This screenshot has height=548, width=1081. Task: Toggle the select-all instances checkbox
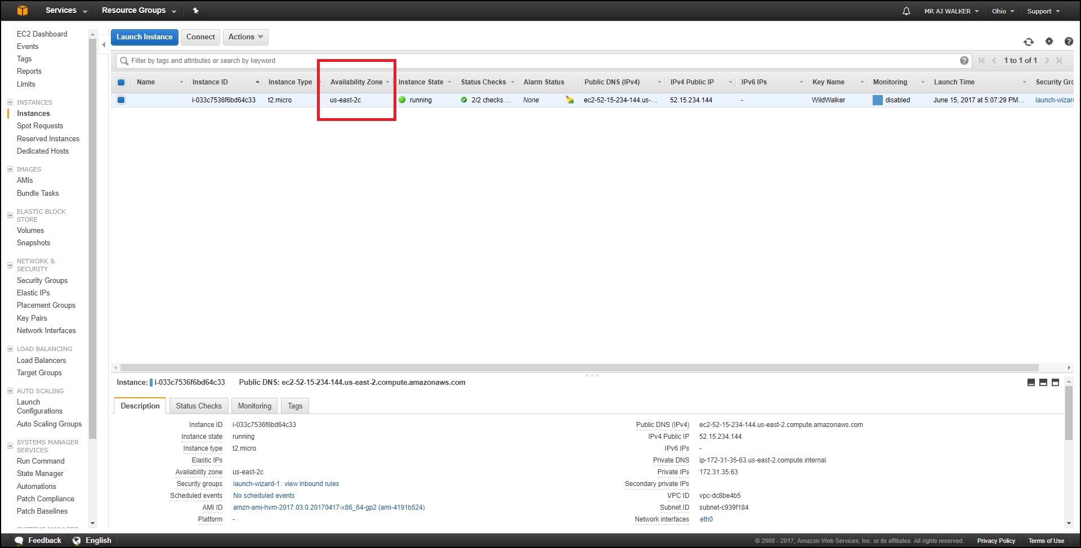click(x=121, y=82)
